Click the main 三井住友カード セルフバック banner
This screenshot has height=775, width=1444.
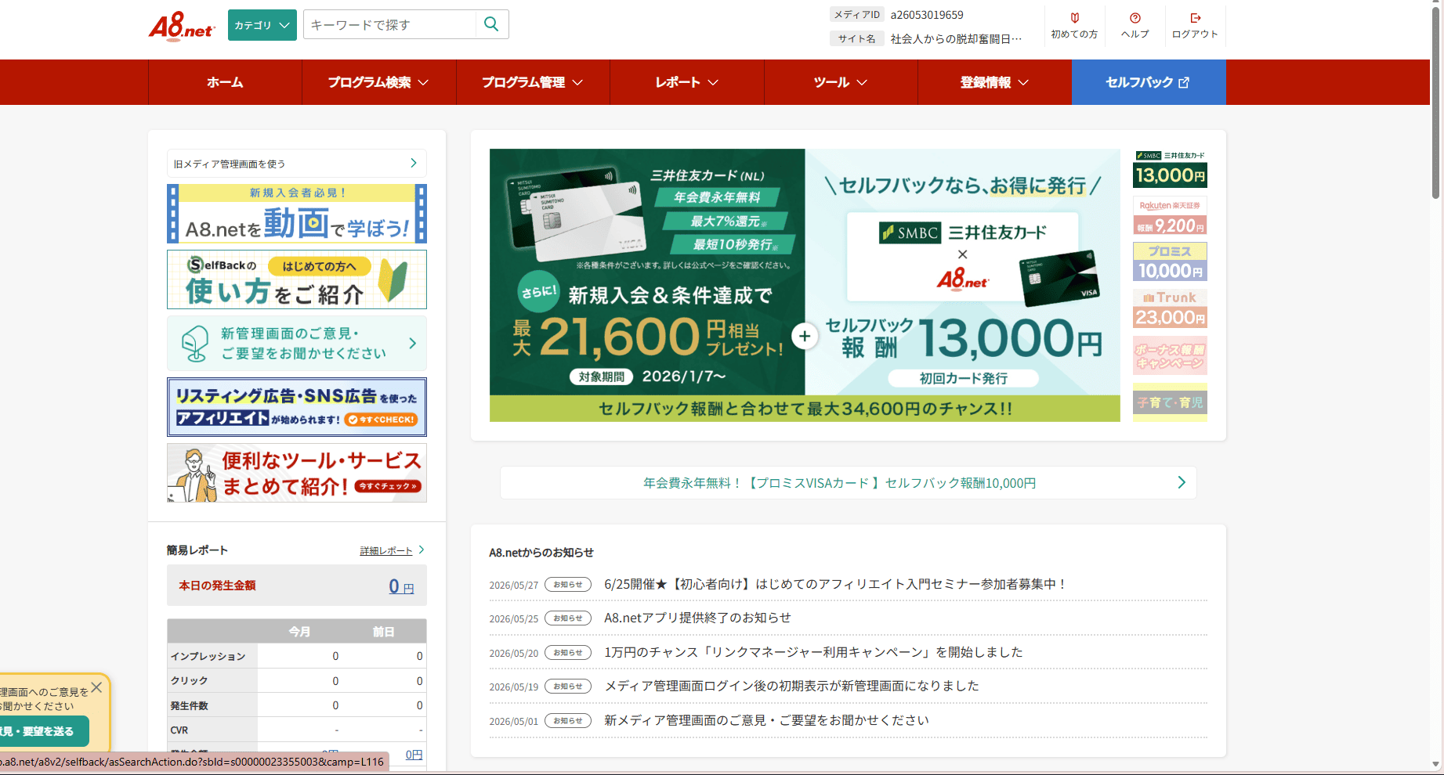pos(805,285)
